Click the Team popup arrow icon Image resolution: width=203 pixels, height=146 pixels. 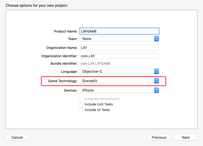click(x=157, y=39)
